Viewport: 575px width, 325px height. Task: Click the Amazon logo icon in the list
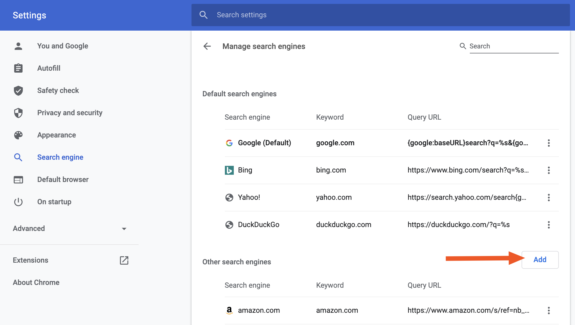229,311
